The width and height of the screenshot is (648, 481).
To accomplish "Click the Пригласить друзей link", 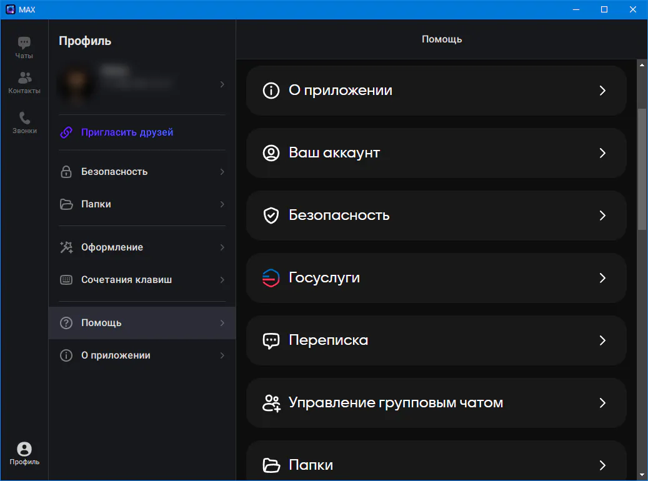I will coord(127,132).
